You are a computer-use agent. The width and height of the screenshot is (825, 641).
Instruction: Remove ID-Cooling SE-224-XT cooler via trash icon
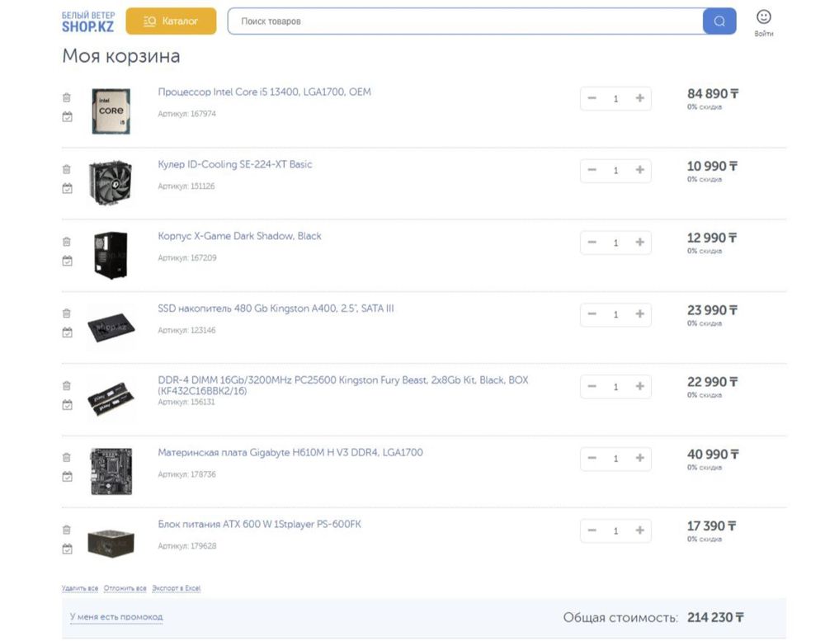point(67,169)
